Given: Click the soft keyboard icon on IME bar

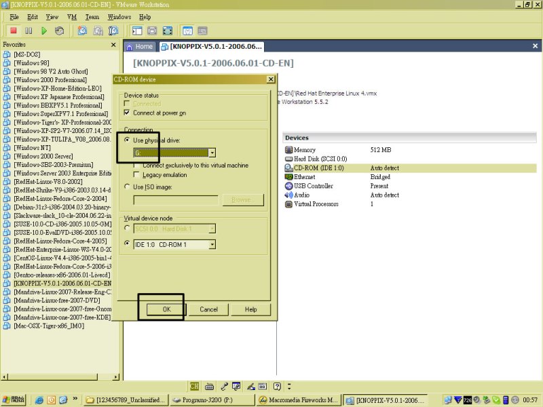Looking at the screenshot, I should coord(209,386).
